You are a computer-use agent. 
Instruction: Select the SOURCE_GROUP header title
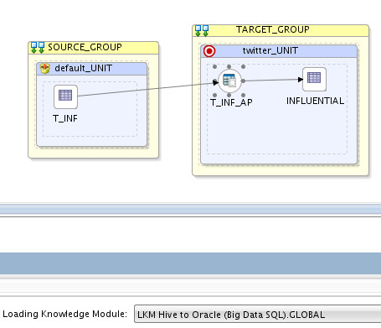(x=85, y=47)
